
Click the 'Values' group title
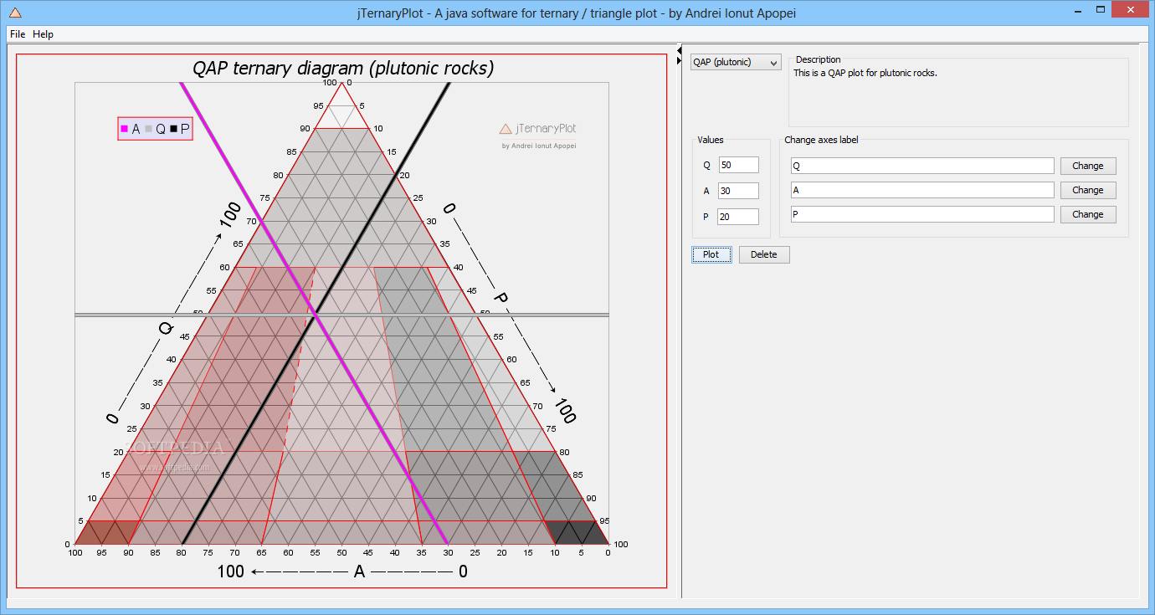click(711, 140)
